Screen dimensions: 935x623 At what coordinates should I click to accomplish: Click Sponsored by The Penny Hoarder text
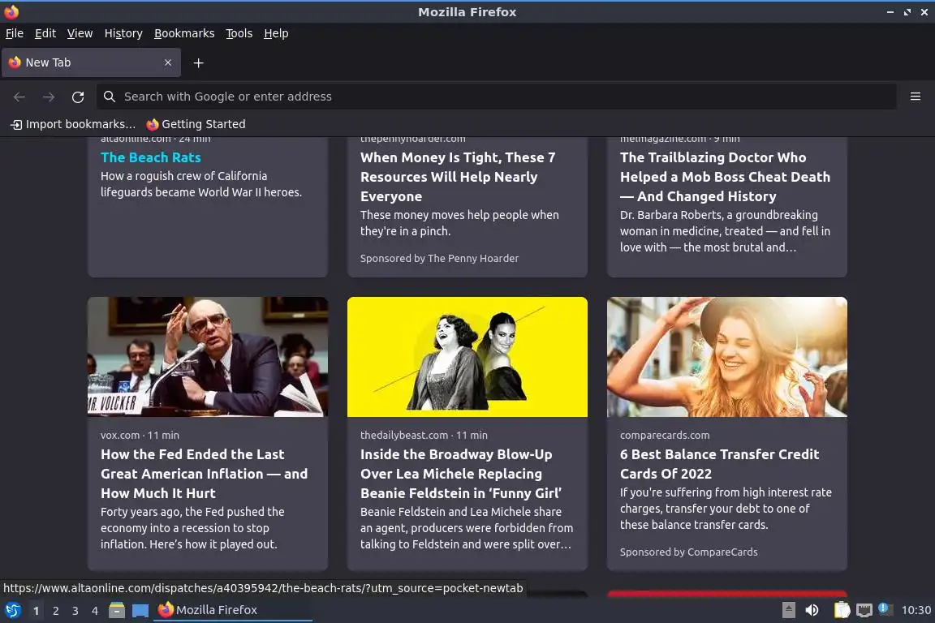(x=439, y=258)
